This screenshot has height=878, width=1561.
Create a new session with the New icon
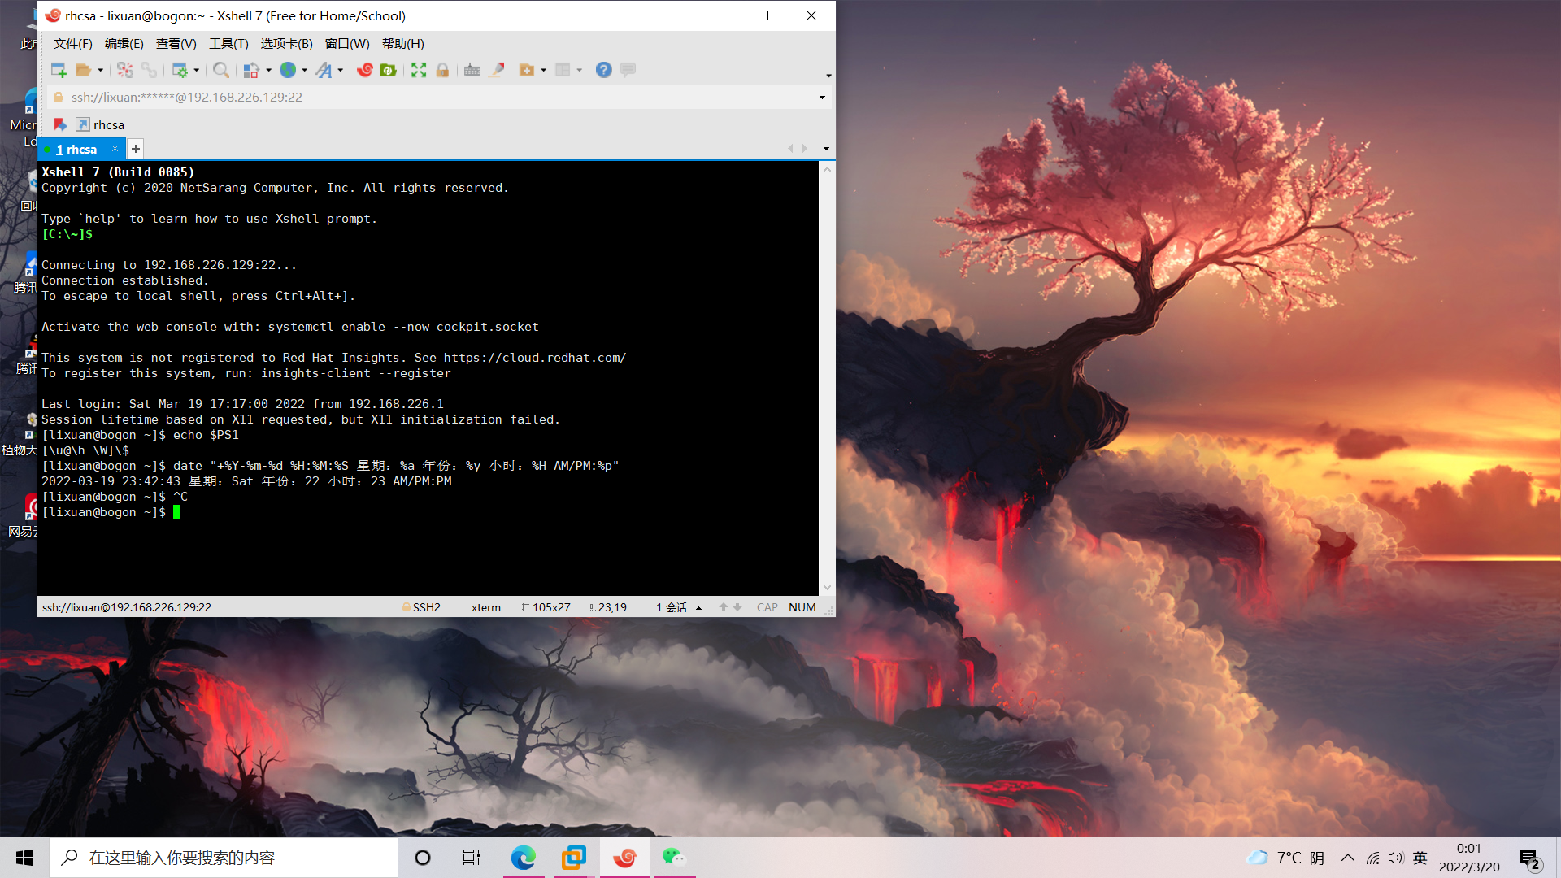pos(59,70)
